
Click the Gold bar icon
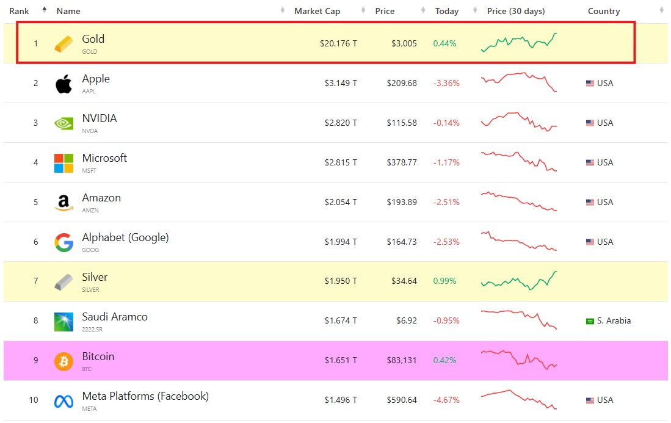click(x=63, y=44)
